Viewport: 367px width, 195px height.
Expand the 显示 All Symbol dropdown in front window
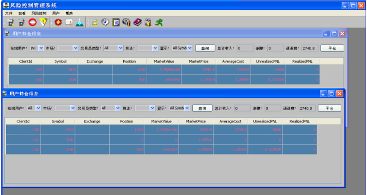pos(187,108)
